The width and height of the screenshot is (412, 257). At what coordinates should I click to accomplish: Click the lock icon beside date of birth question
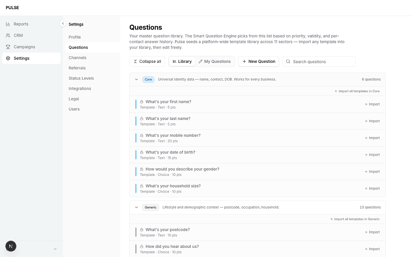click(x=142, y=152)
